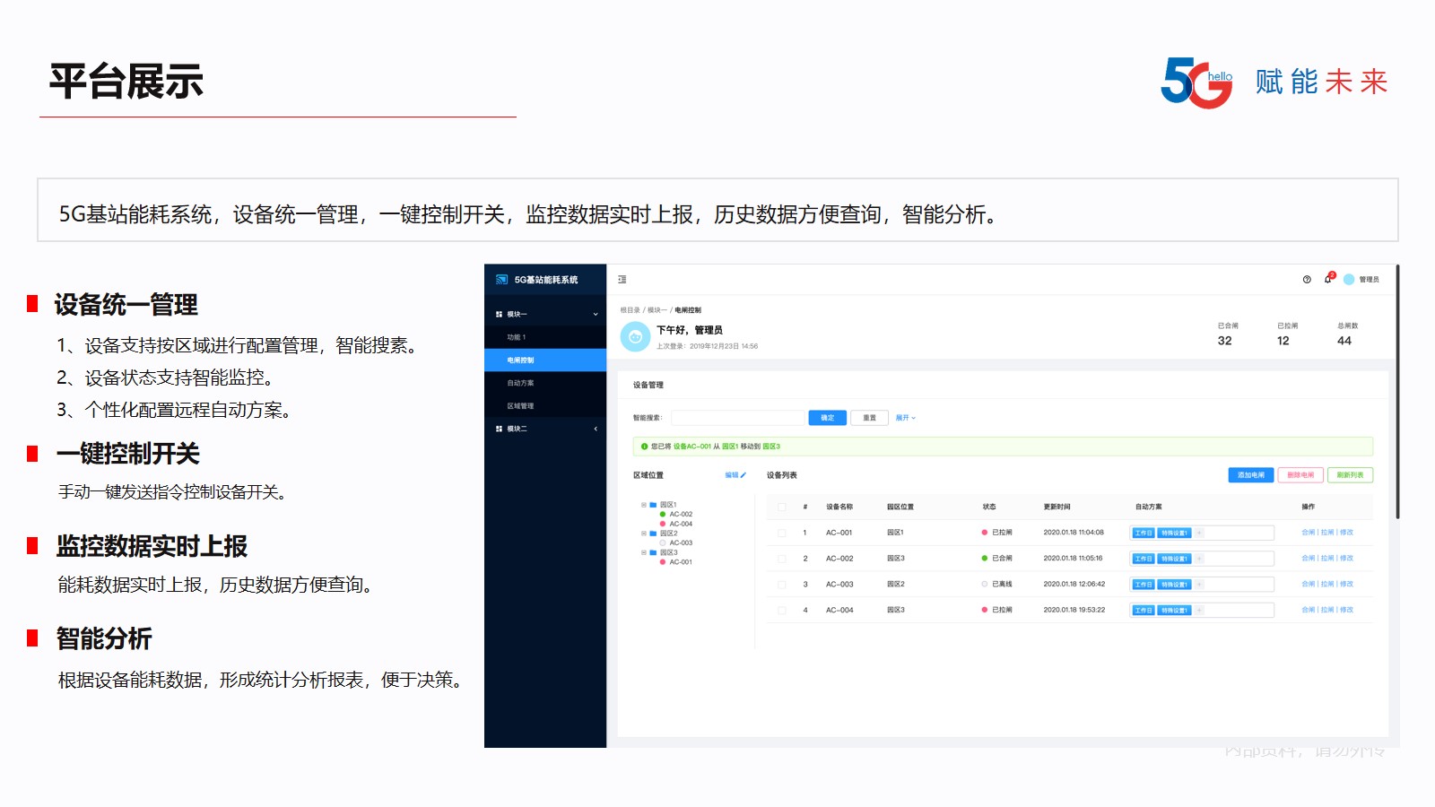The width and height of the screenshot is (1435, 807).
Task: Click the 刷新列表 button
Action: click(1350, 475)
